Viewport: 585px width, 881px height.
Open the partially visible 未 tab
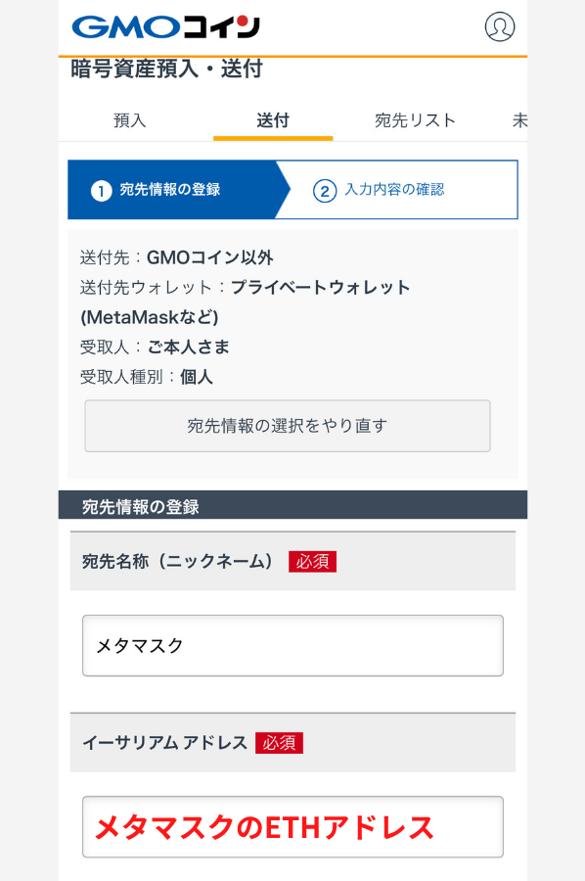coord(521,119)
